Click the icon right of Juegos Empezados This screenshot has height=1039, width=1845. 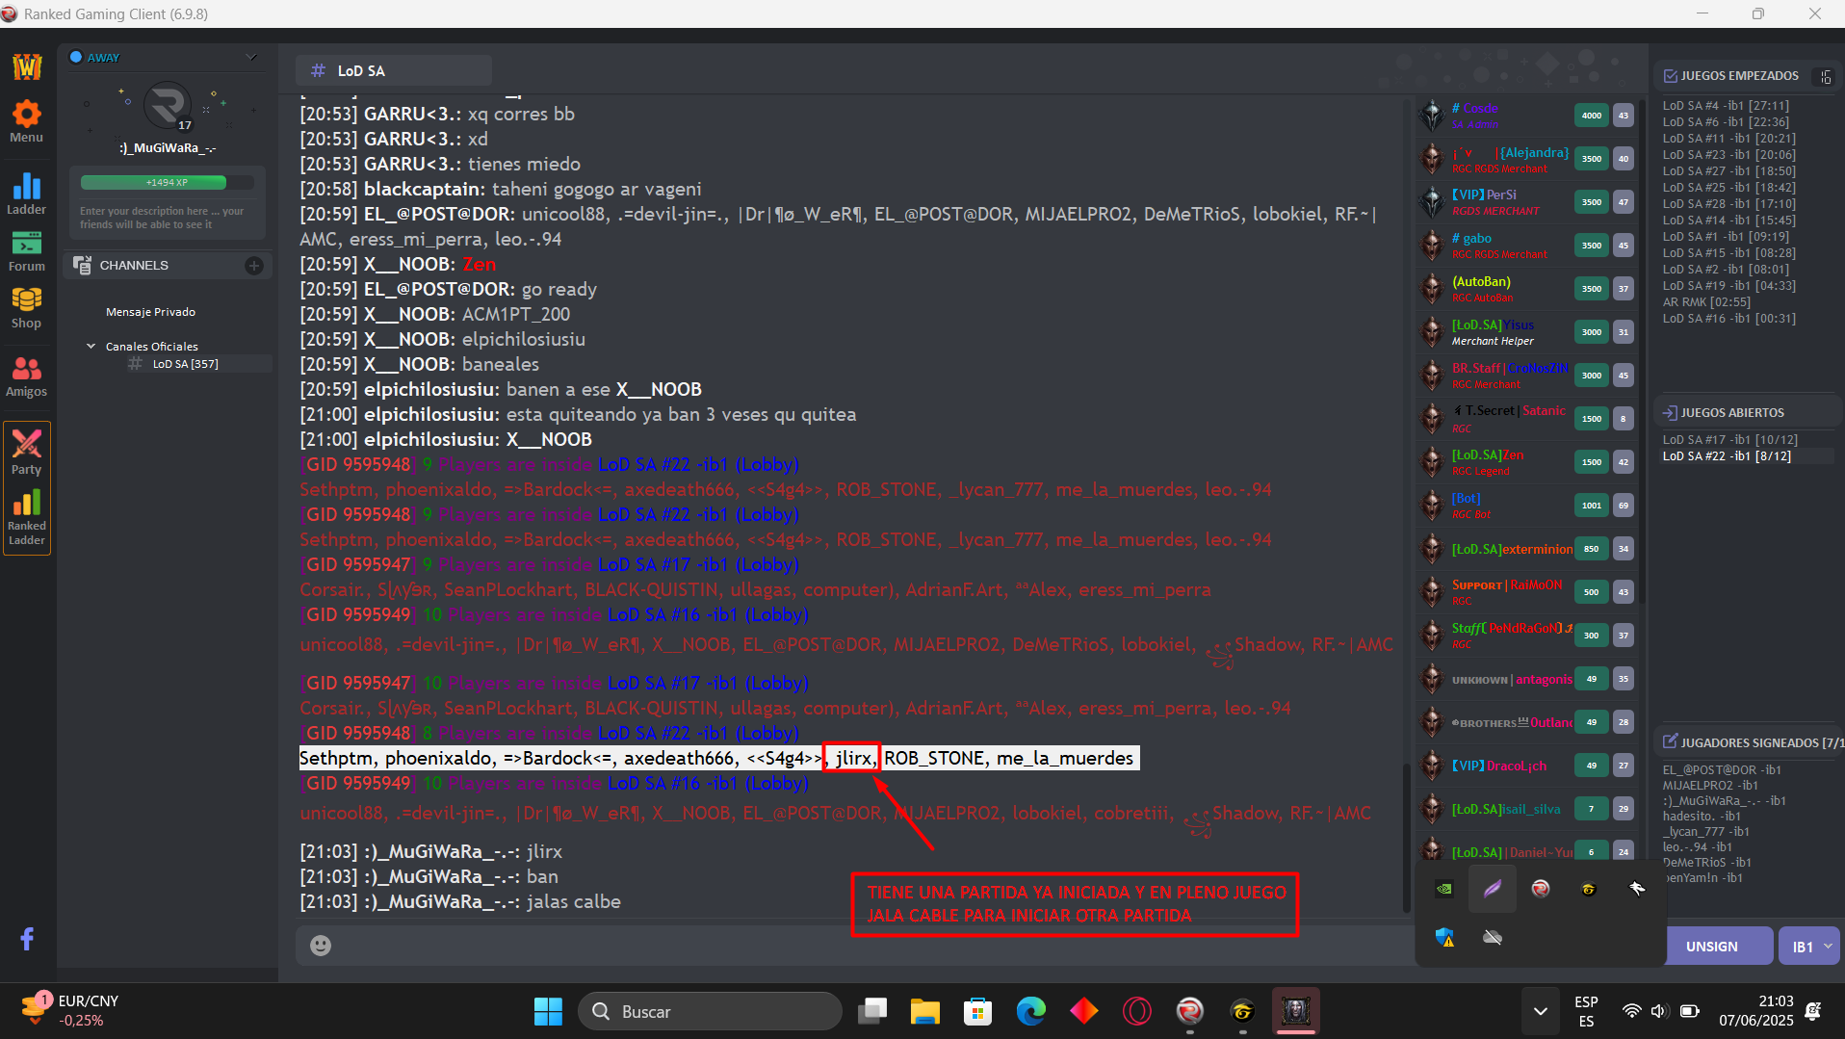[1827, 76]
